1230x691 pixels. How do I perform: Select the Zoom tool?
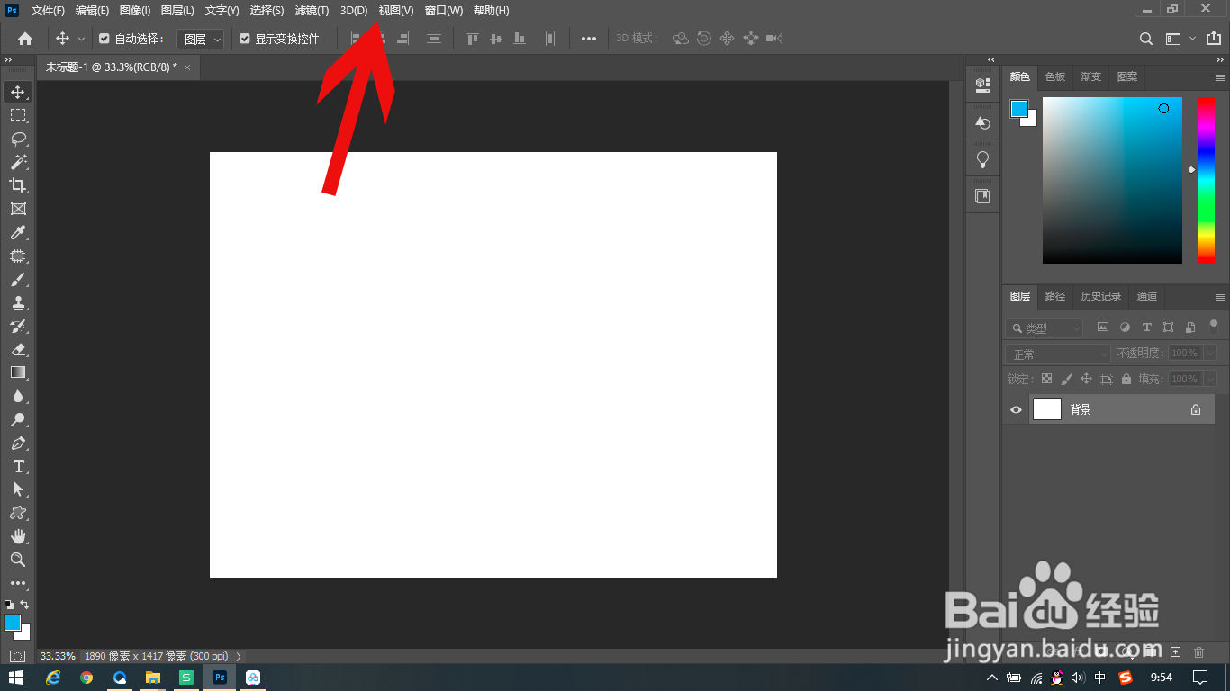18,560
